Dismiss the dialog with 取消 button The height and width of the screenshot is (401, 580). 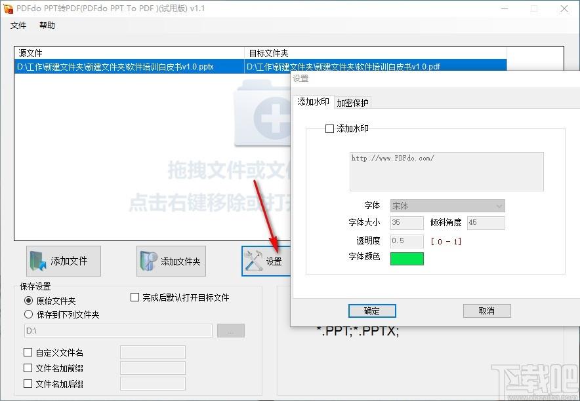click(x=487, y=311)
